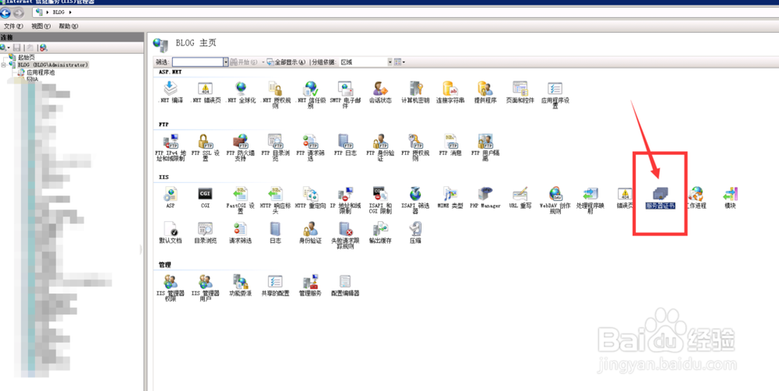Open 默认文档 feature
The width and height of the screenshot is (779, 391).
[x=171, y=232]
